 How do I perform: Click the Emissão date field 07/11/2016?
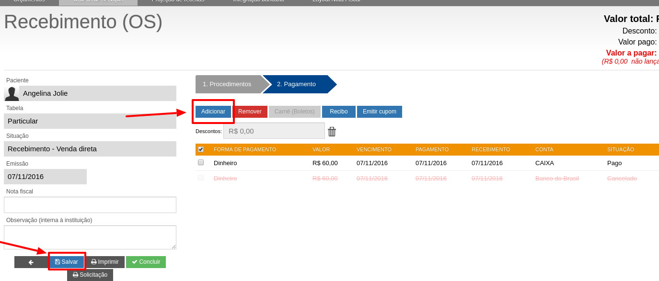pos(45,177)
